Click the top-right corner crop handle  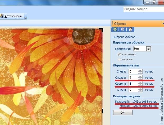pos(101,30)
